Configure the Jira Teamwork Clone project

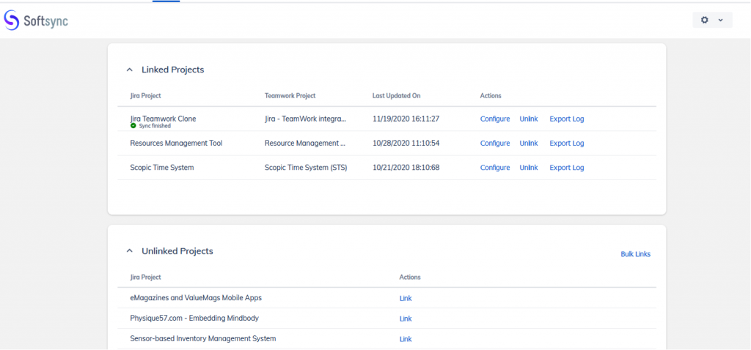[495, 119]
